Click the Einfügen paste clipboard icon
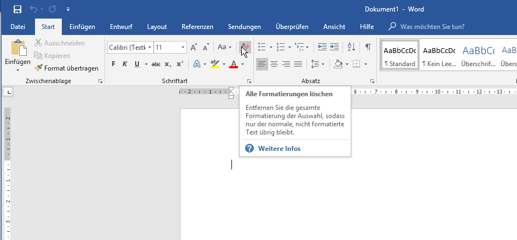The width and height of the screenshot is (517, 240). click(19, 48)
